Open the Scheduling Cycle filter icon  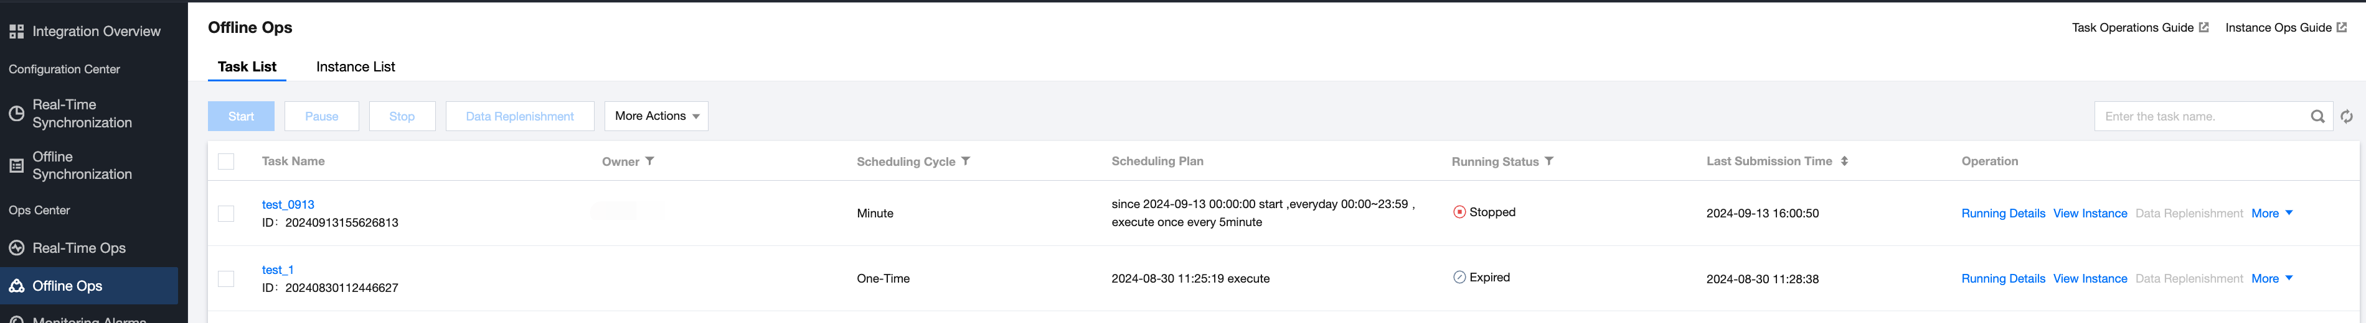click(965, 161)
